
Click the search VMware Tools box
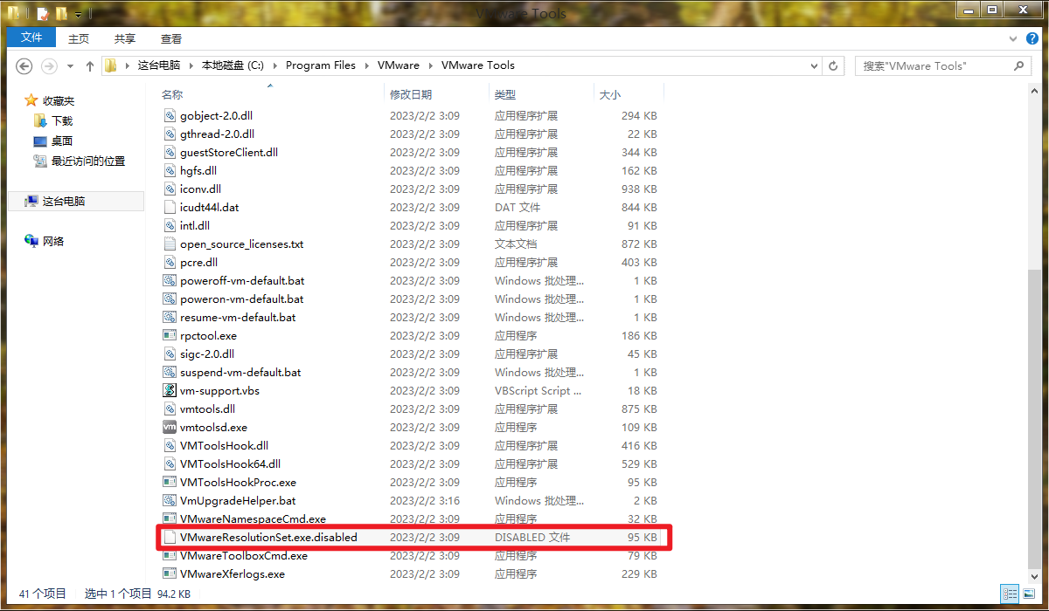coord(934,65)
